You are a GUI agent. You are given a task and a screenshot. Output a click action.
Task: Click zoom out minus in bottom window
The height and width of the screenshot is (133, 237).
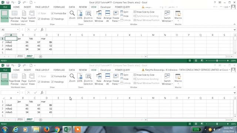coord(207,124)
